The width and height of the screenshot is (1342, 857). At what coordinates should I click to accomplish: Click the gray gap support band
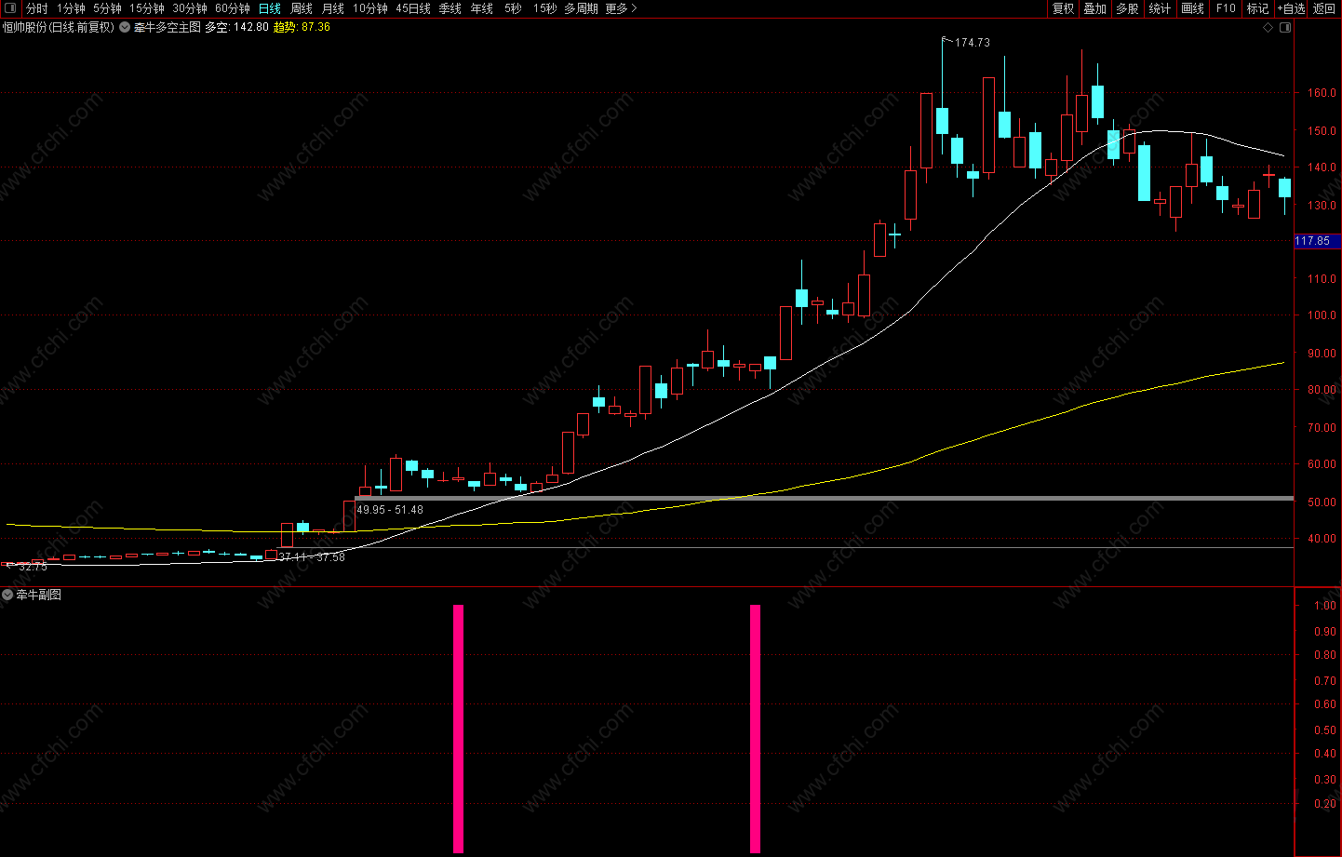825,499
